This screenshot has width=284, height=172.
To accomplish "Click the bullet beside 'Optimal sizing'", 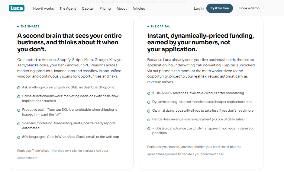I will pos(149,111).
